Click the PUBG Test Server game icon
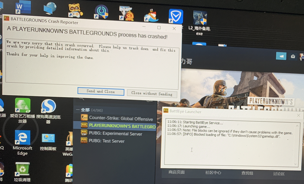Image resolution: width=304 pixels, height=184 pixels. coord(84,140)
